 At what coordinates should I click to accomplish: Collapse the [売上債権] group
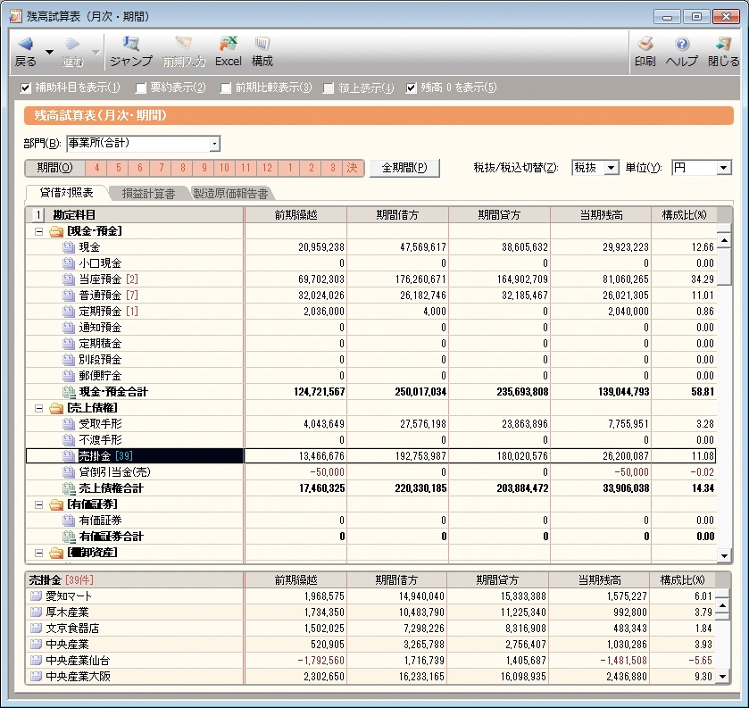point(39,409)
